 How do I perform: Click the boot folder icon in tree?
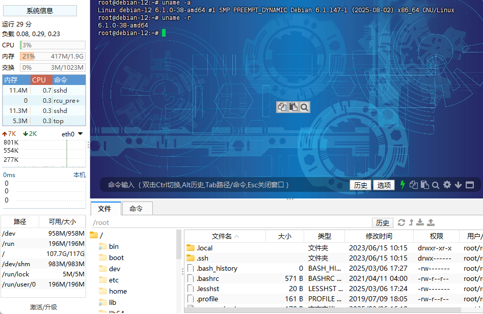point(103,258)
